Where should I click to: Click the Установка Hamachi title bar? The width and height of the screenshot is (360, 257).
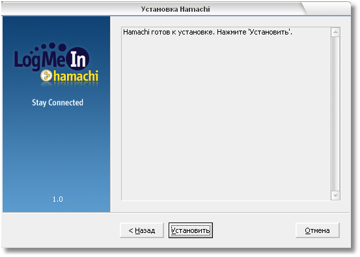175,9
